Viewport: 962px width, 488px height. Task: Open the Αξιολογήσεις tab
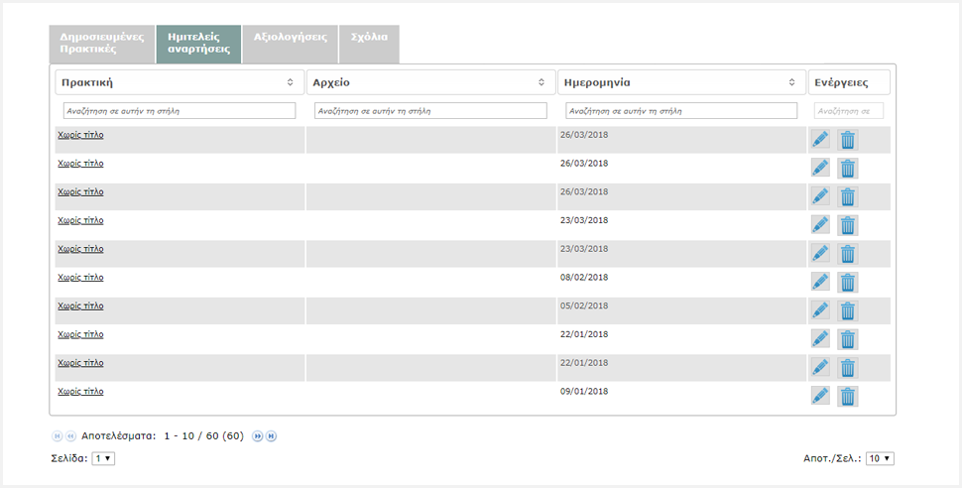(x=290, y=37)
